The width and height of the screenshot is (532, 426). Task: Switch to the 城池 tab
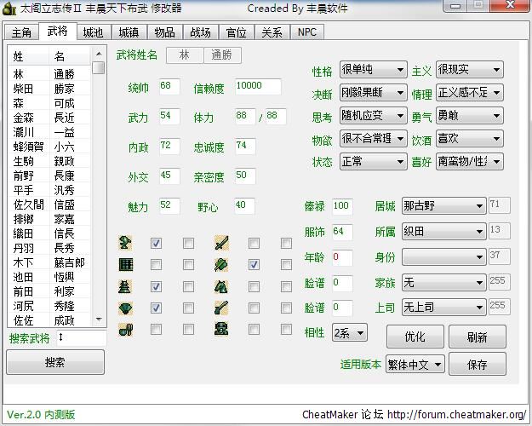click(93, 32)
